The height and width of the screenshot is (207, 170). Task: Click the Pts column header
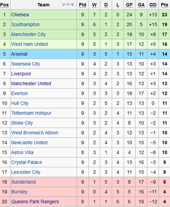(164, 5)
